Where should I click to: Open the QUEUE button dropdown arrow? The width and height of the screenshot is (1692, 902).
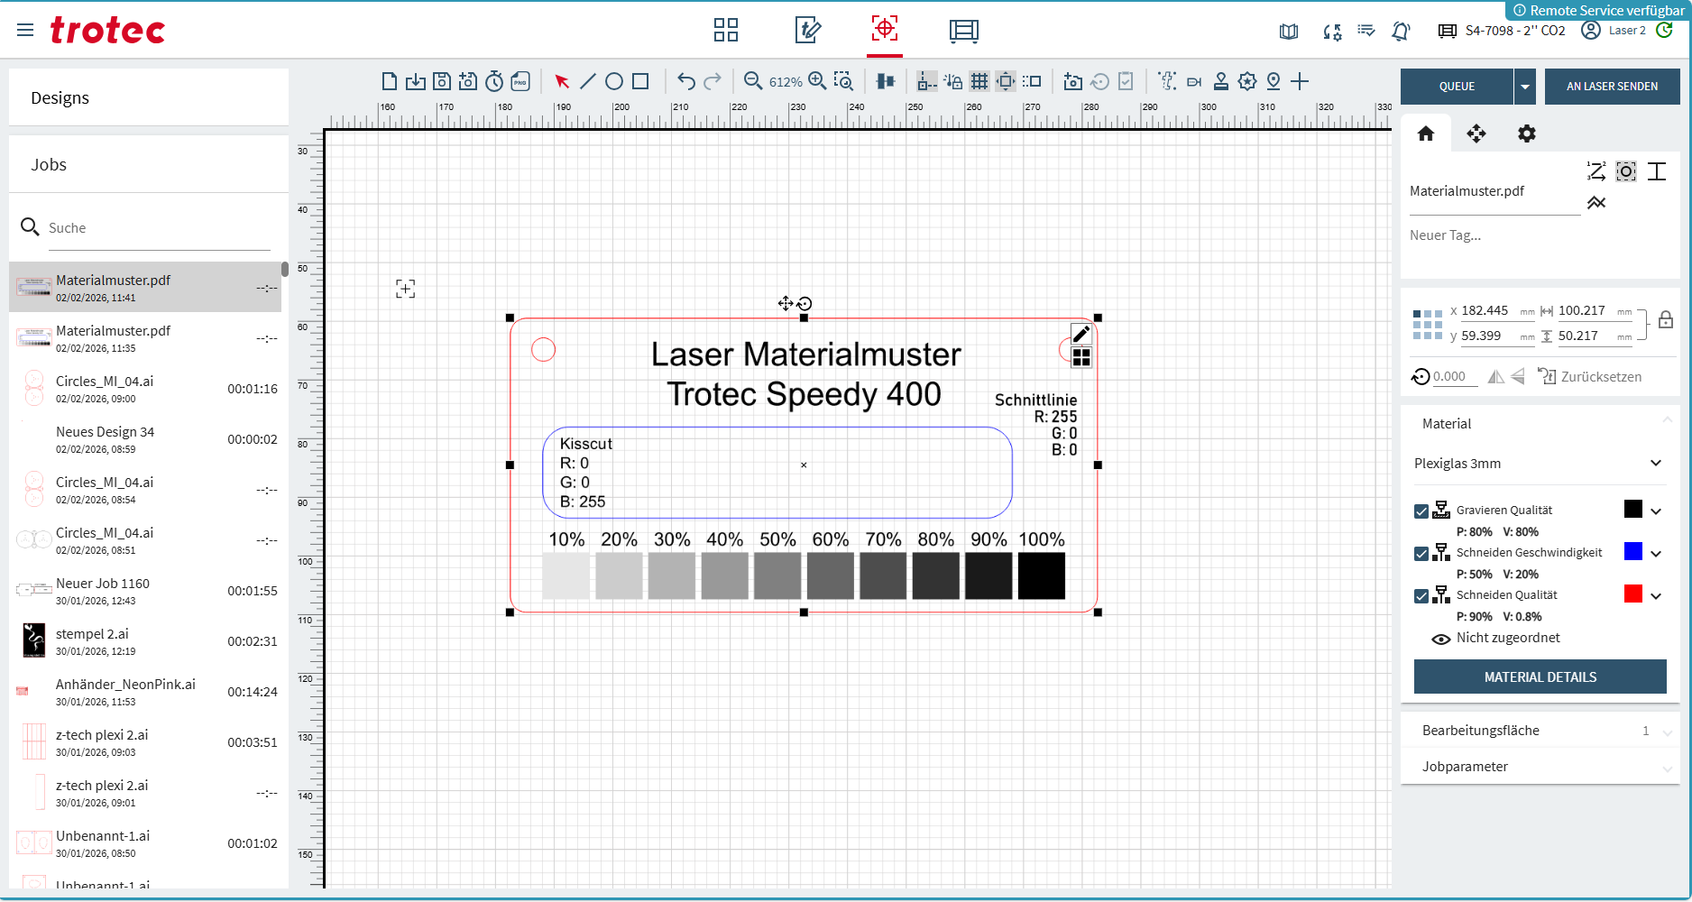click(x=1525, y=87)
